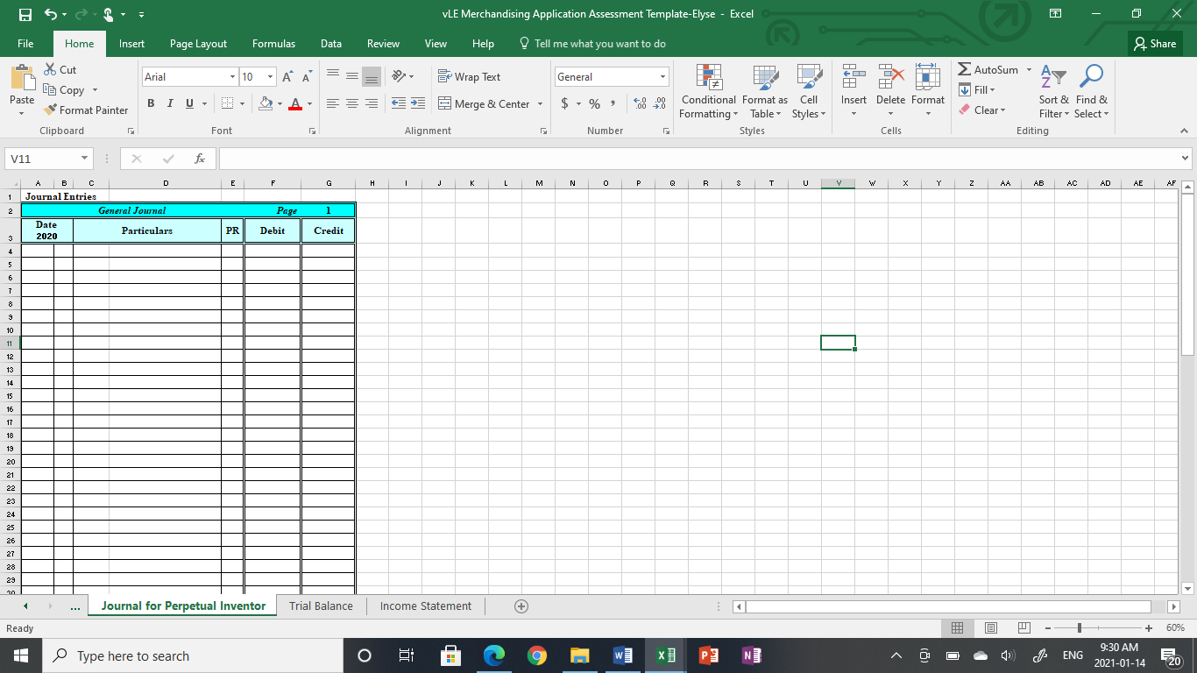
Task: Toggle bold formatting in the Font group
Action: [151, 103]
